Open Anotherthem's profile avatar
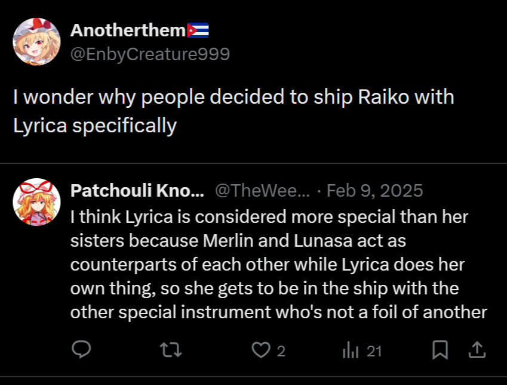The image size is (507, 385). [x=36, y=42]
